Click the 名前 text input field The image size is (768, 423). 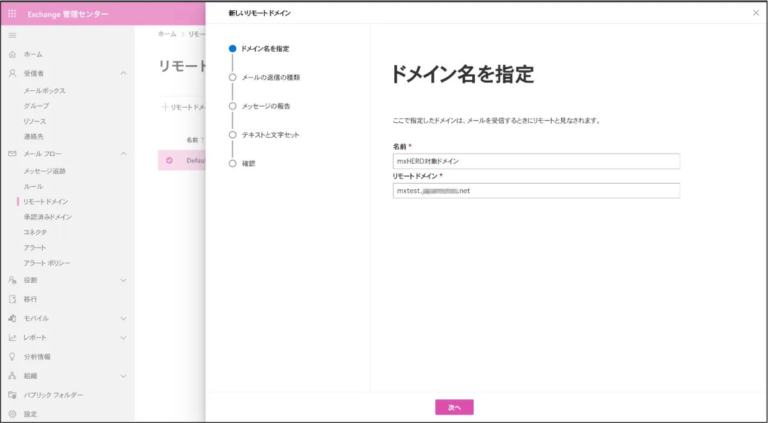tap(536, 161)
